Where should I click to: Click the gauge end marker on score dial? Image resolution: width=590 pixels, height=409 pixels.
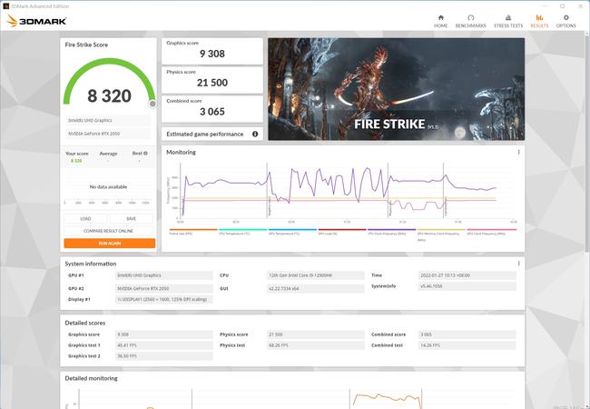pyautogui.click(x=152, y=104)
